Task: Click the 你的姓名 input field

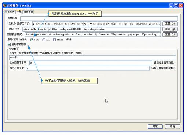Action: [x=99, y=18]
